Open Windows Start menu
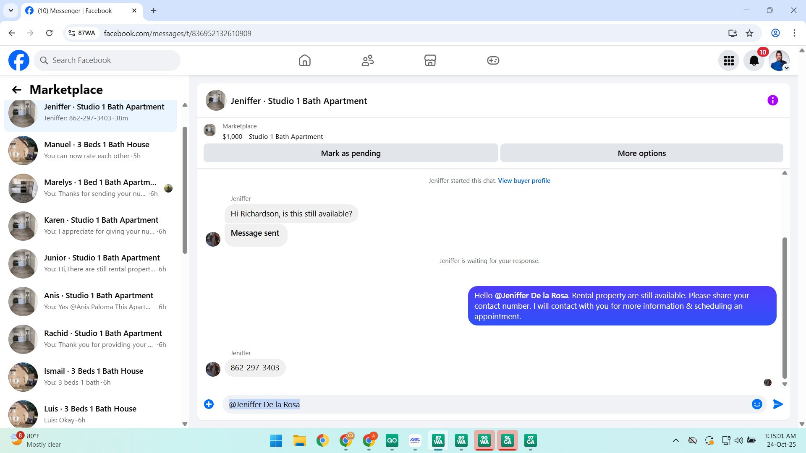The image size is (806, 453). pos(276,440)
